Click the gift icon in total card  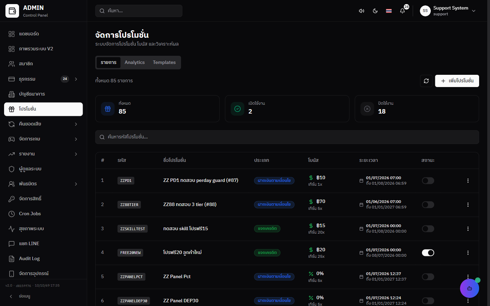[x=108, y=109]
